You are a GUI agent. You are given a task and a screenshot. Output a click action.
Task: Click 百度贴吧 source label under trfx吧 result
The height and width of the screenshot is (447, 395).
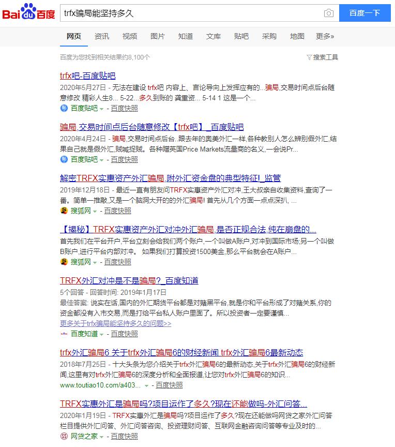[x=84, y=108]
